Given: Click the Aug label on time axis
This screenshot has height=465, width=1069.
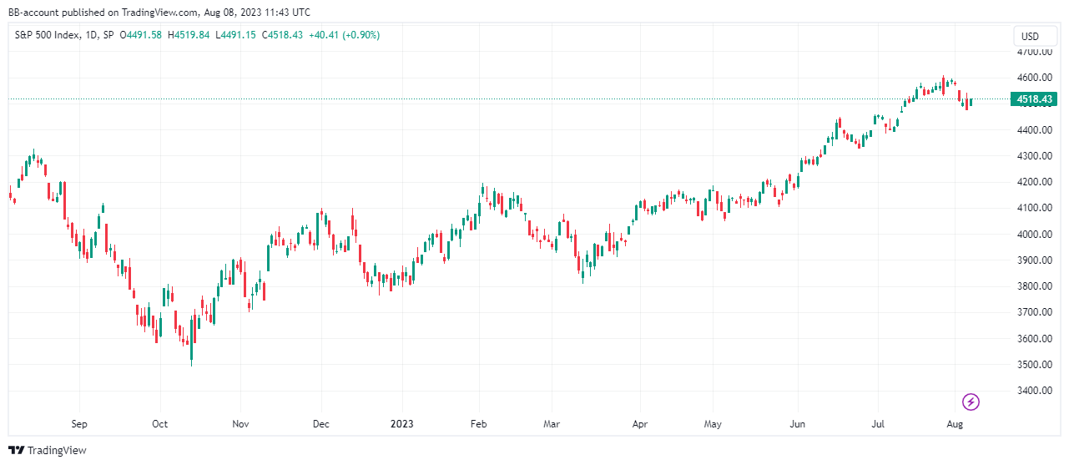Looking at the screenshot, I should (x=956, y=424).
